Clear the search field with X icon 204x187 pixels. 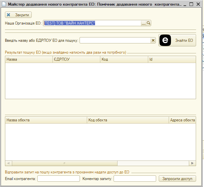153,40
